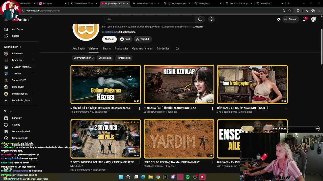Viewport: 323px width, 181px height.
Task: Click the install app icon in address bar
Action: click(x=284, y=11)
